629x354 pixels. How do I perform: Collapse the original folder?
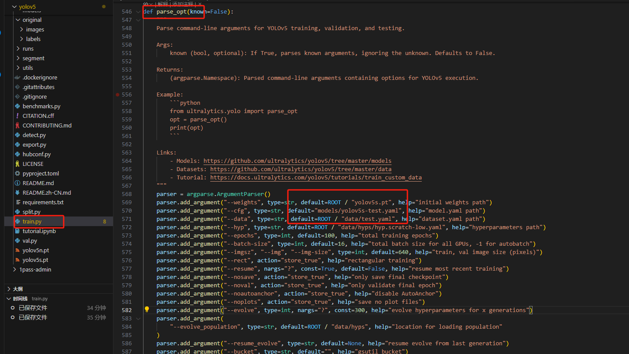(18, 20)
